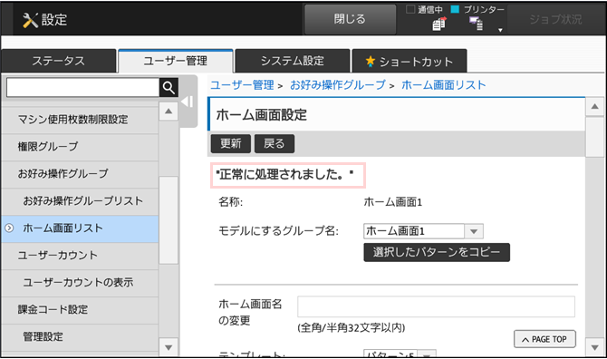Click the (全角/半角32文字以内) hint text
The height and width of the screenshot is (359, 607).
[352, 328]
